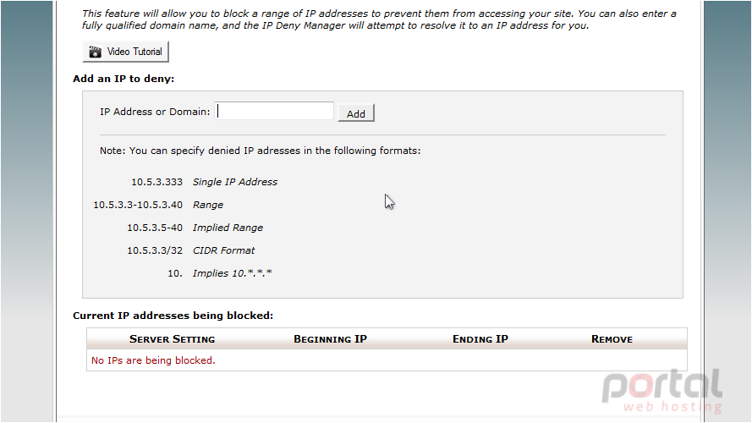Click the 10.5.3.5-40 implied range example
752x423 pixels.
click(155, 228)
